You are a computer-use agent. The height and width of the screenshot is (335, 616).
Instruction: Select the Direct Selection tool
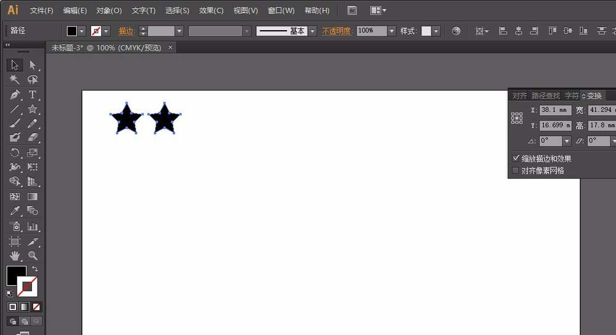(x=33, y=65)
